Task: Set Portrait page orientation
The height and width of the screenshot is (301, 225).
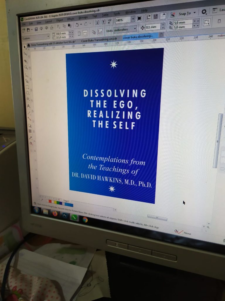Action: 79,34
